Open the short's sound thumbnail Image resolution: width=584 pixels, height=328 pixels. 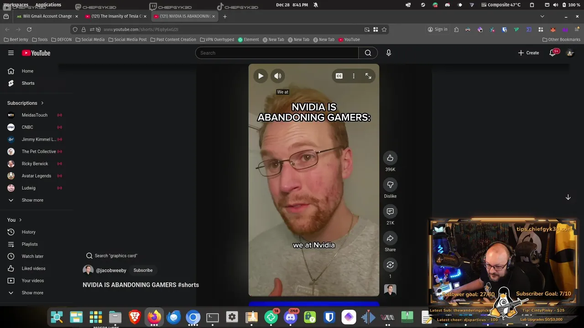tap(390, 290)
